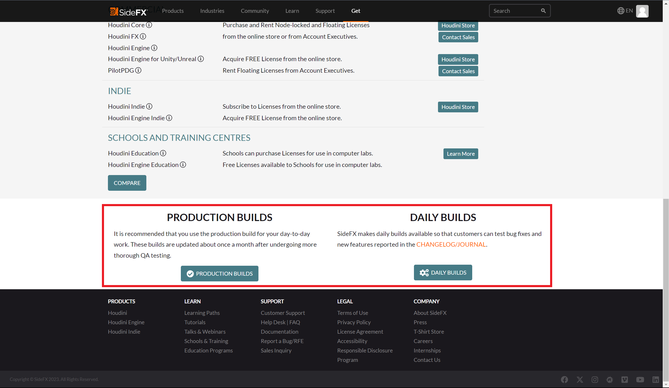This screenshot has width=669, height=388.
Task: Open Education Programs footer link
Action: [208, 351]
